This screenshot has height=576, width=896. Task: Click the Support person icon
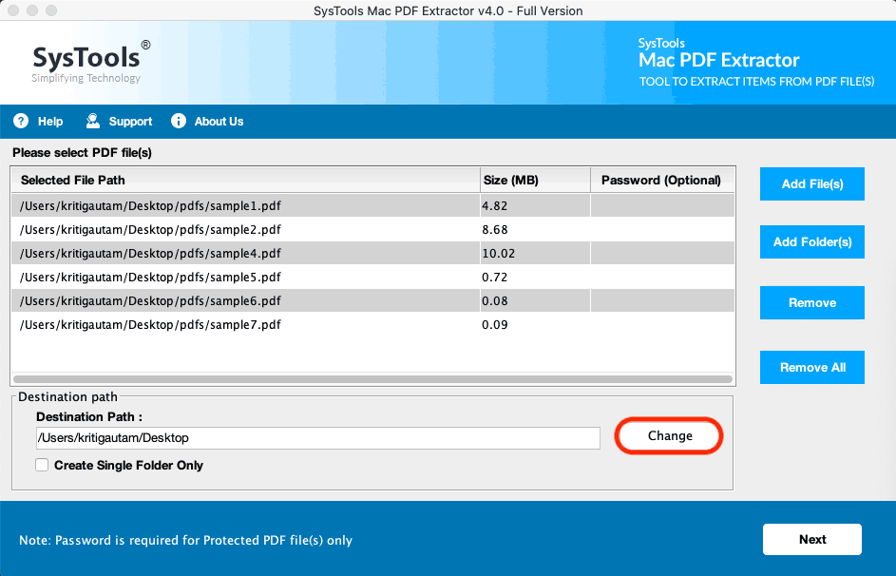point(92,121)
